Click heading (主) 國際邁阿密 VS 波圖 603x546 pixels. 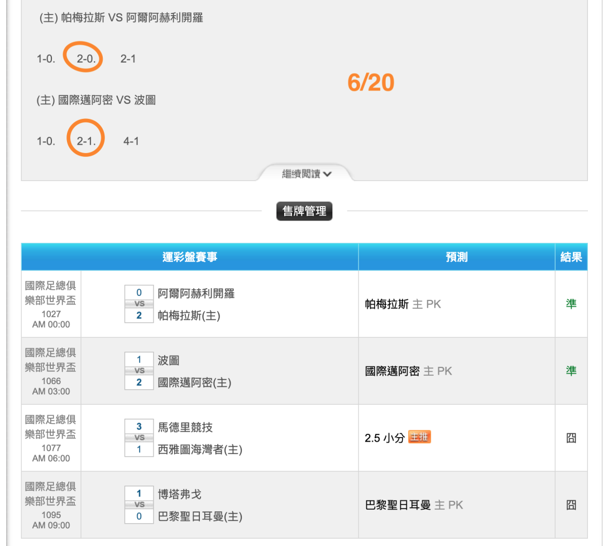[x=96, y=100]
